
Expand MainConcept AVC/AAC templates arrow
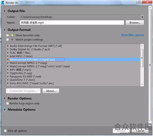(x=8, y=60)
